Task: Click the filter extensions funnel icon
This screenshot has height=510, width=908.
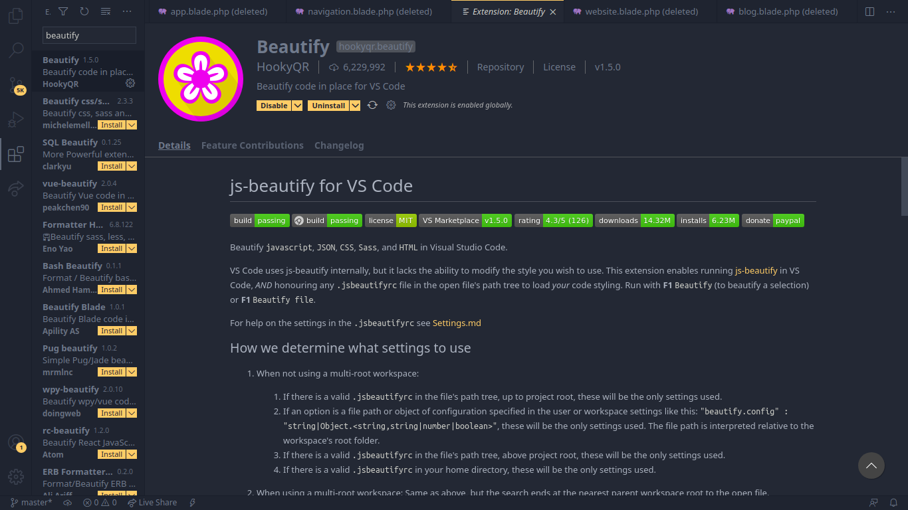Action: (x=63, y=11)
